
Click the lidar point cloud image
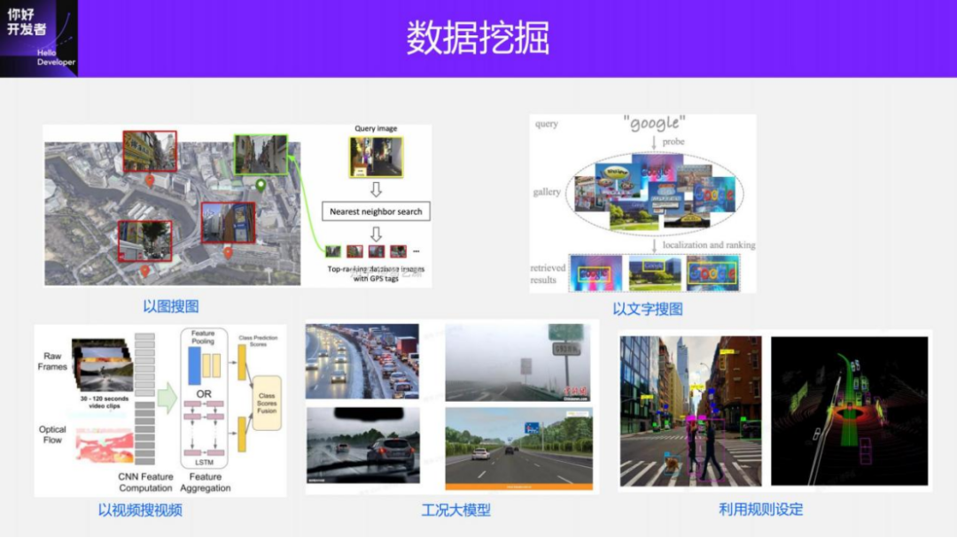[849, 411]
